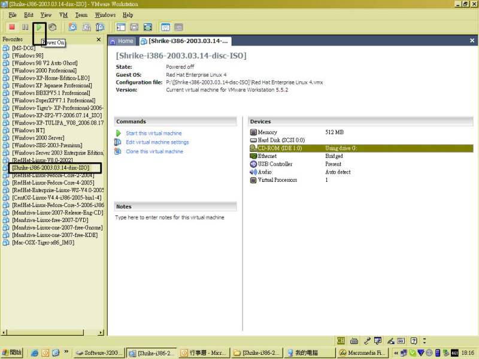
Task: Click the Full Screen toolbar icon
Action: [148, 27]
